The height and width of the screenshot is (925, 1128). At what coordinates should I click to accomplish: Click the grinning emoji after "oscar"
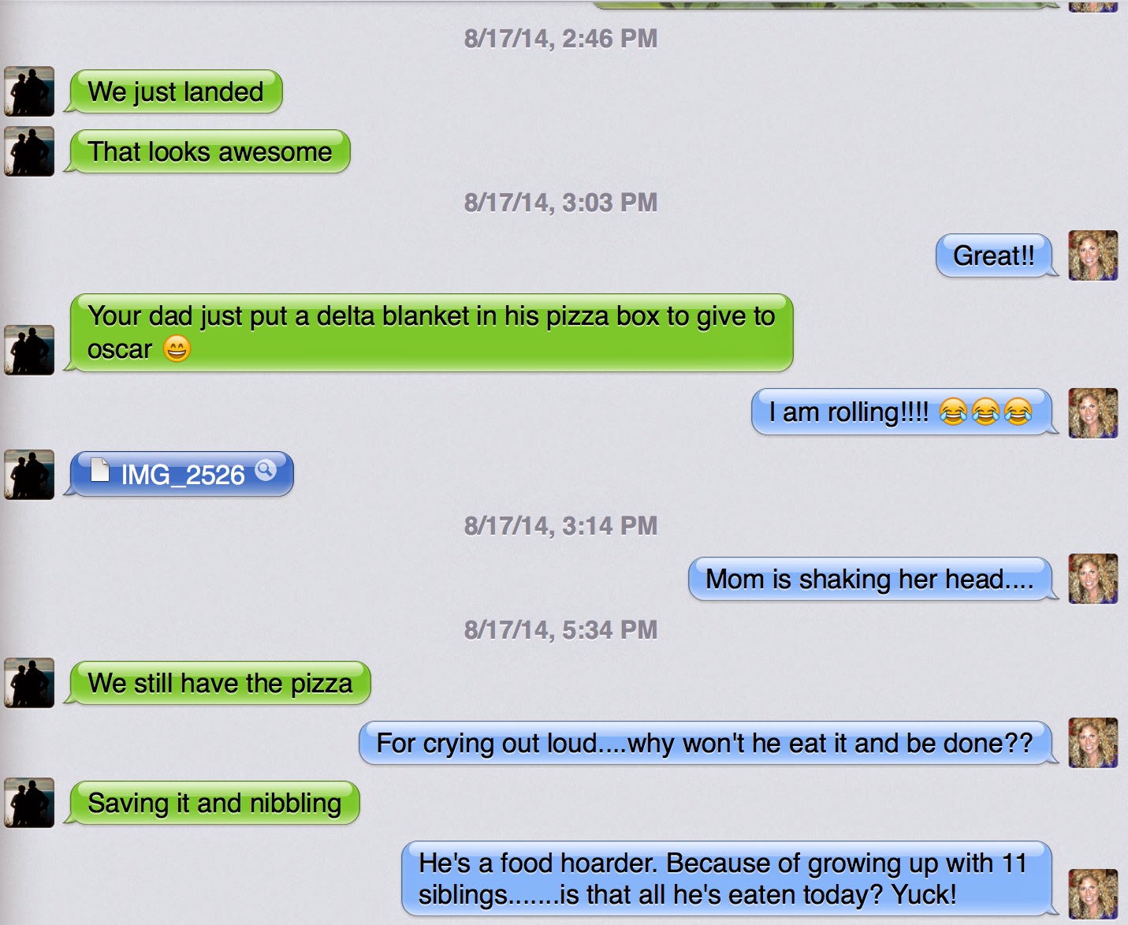pos(177,349)
